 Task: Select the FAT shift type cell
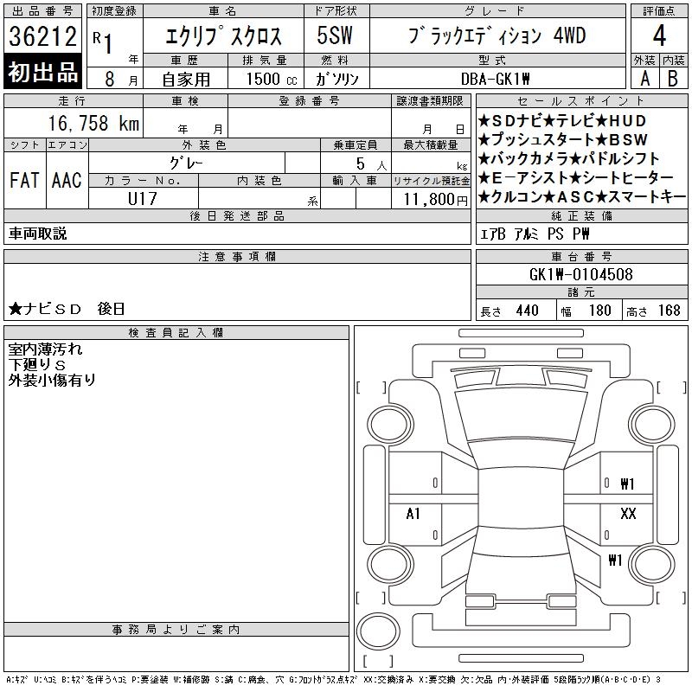coord(24,180)
